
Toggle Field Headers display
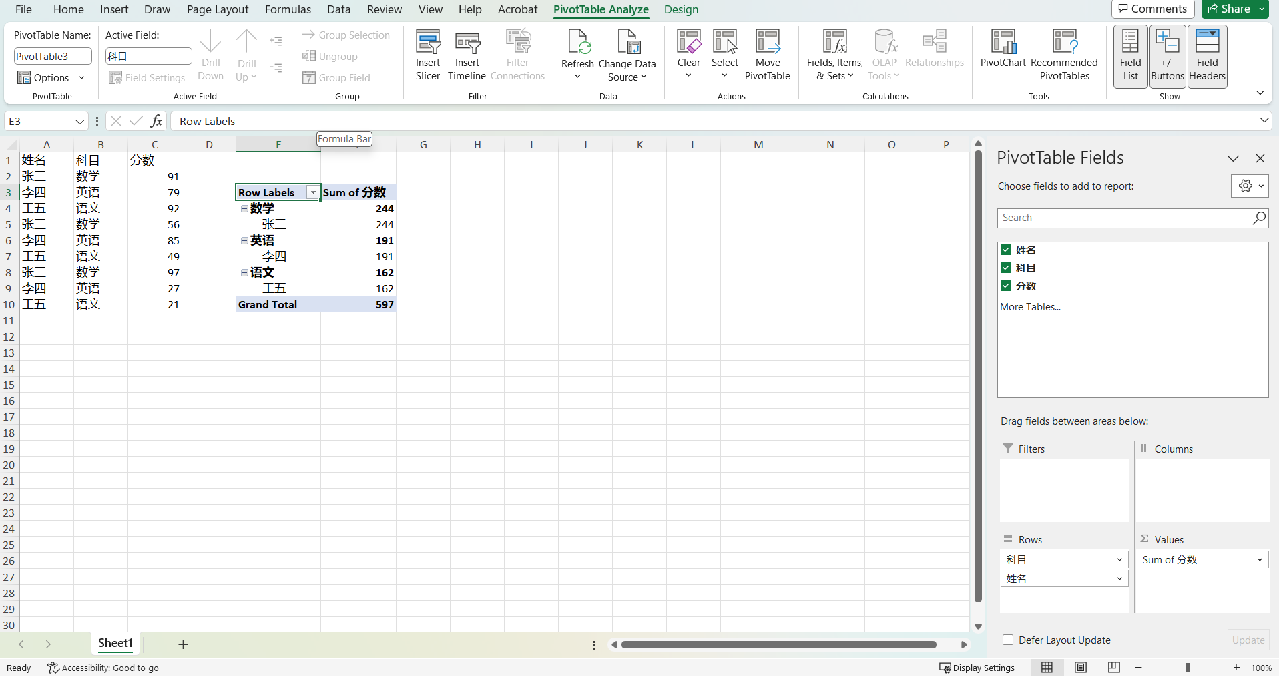coord(1207,56)
